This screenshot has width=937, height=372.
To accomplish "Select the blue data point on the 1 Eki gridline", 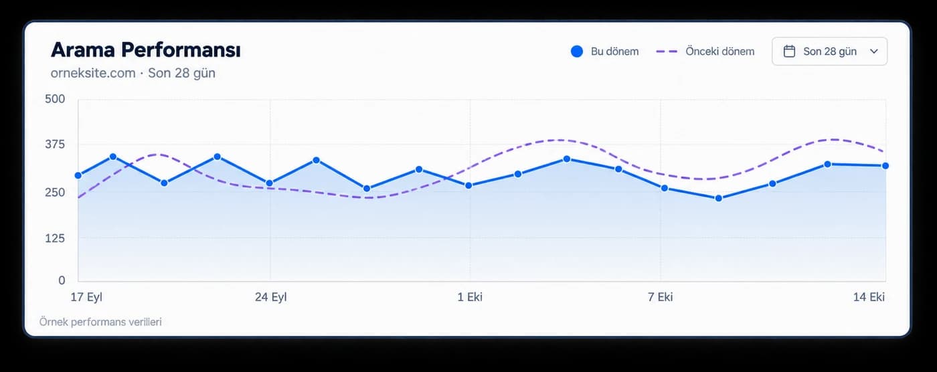I will [x=468, y=185].
